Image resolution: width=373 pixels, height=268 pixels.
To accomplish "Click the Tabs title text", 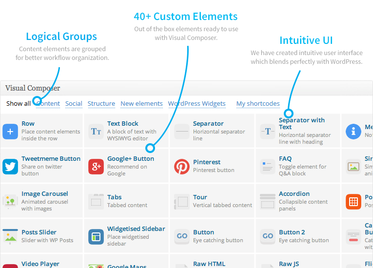I will point(115,197).
